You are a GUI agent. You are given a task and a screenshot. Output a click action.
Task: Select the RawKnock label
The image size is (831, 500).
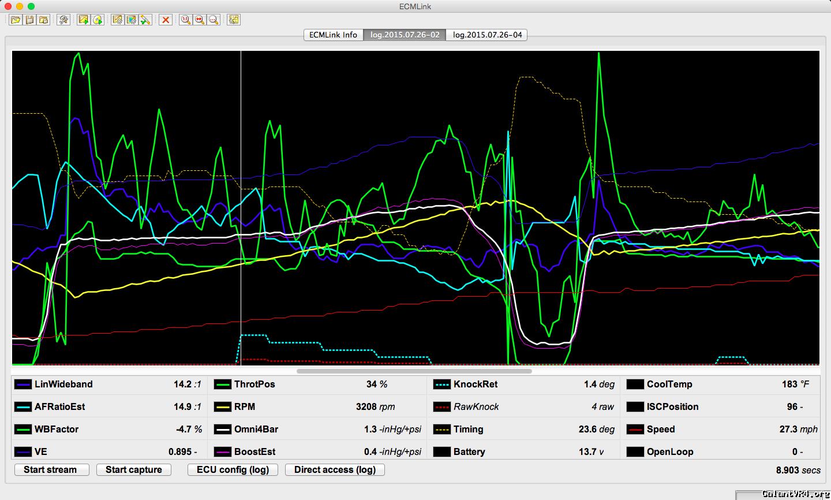(476, 407)
